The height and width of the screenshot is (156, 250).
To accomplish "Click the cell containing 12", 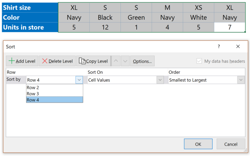I will point(105,27).
